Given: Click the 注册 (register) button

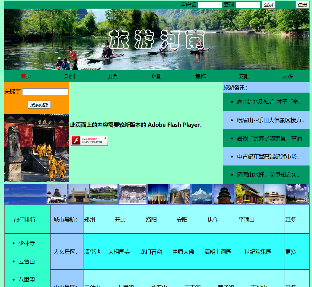Looking at the screenshot, I should click(x=302, y=5).
